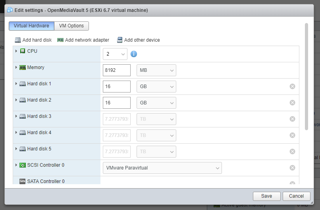Click the Hard disk 2 size field
320x210 pixels.
[117, 103]
